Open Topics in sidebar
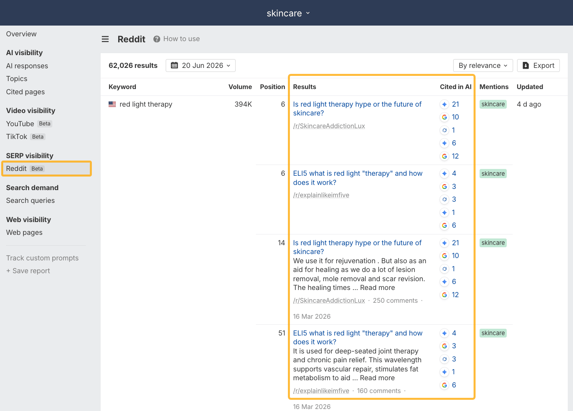 tap(17, 79)
